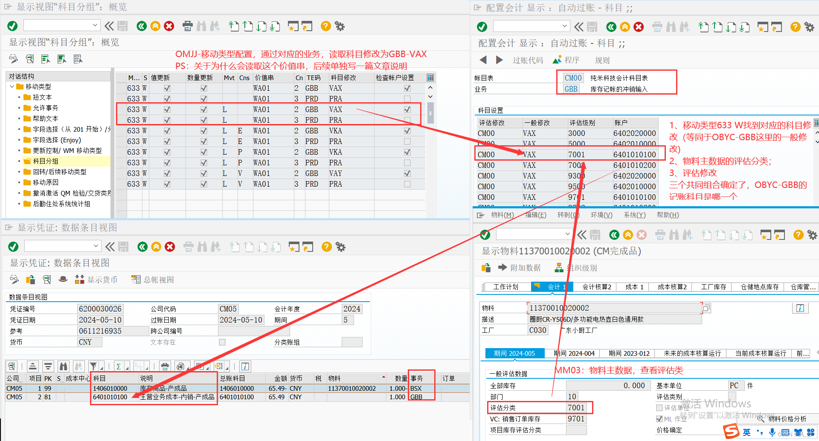The image size is (819, 441).
Task: Toggle the 值更新 checkbox on the first 633 row
Action: (x=167, y=88)
